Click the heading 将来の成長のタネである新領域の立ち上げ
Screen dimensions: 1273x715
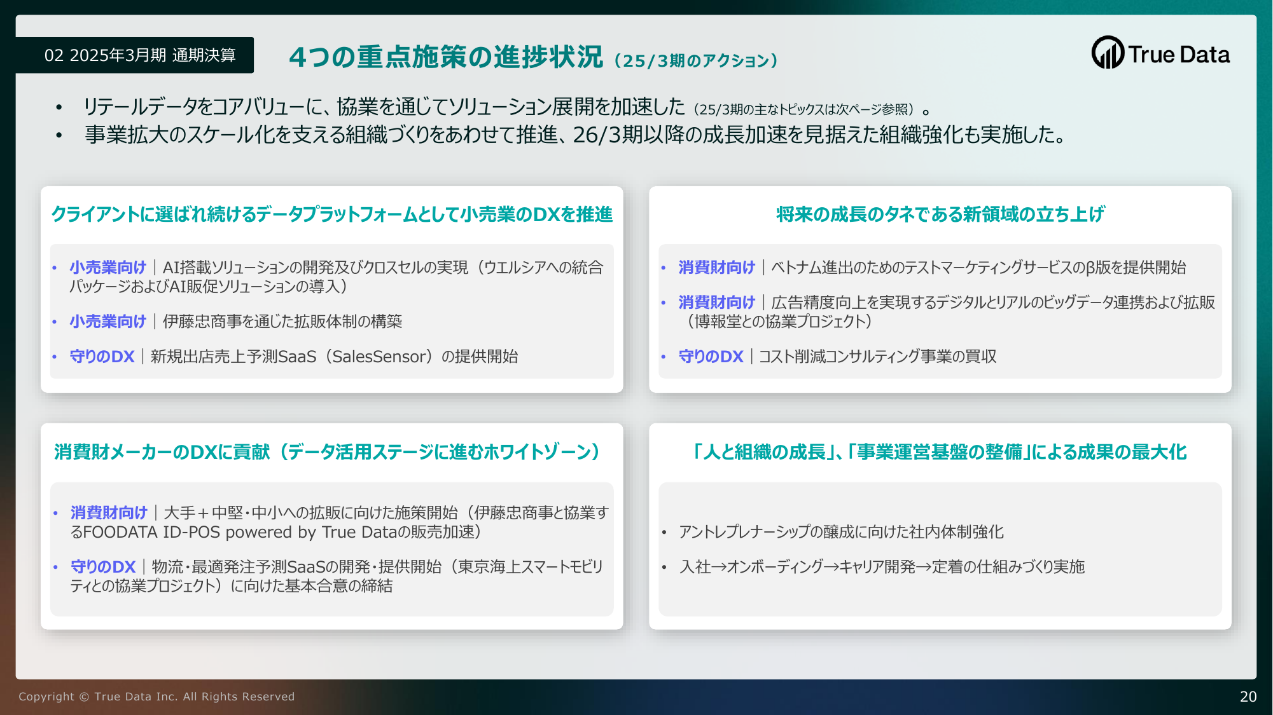point(940,215)
